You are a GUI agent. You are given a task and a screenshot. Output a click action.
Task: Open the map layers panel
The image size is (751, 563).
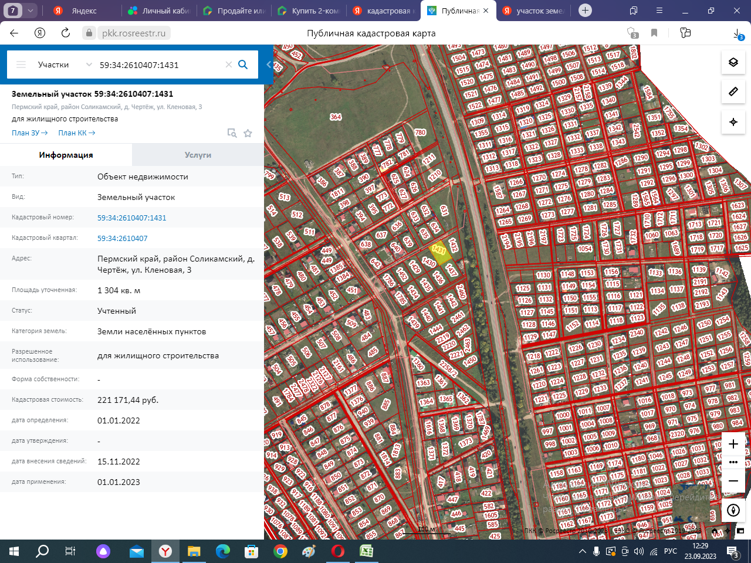click(733, 62)
